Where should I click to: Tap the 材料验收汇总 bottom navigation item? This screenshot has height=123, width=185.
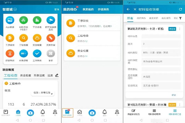(x=175, y=112)
